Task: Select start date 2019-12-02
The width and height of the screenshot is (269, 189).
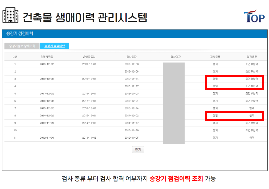Action: [x=47, y=64]
